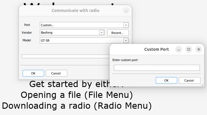
Task: Open the Vendor dropdown arrow
Action: (101, 33)
